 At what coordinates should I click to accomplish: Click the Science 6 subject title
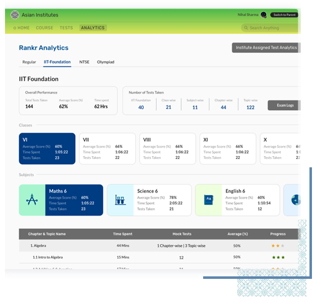pyautogui.click(x=147, y=191)
